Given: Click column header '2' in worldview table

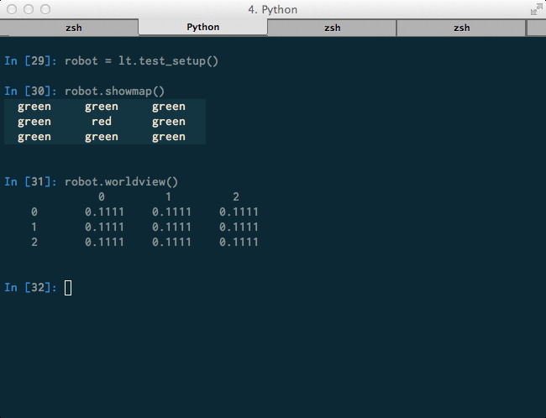Looking at the screenshot, I should pyautogui.click(x=236, y=197).
